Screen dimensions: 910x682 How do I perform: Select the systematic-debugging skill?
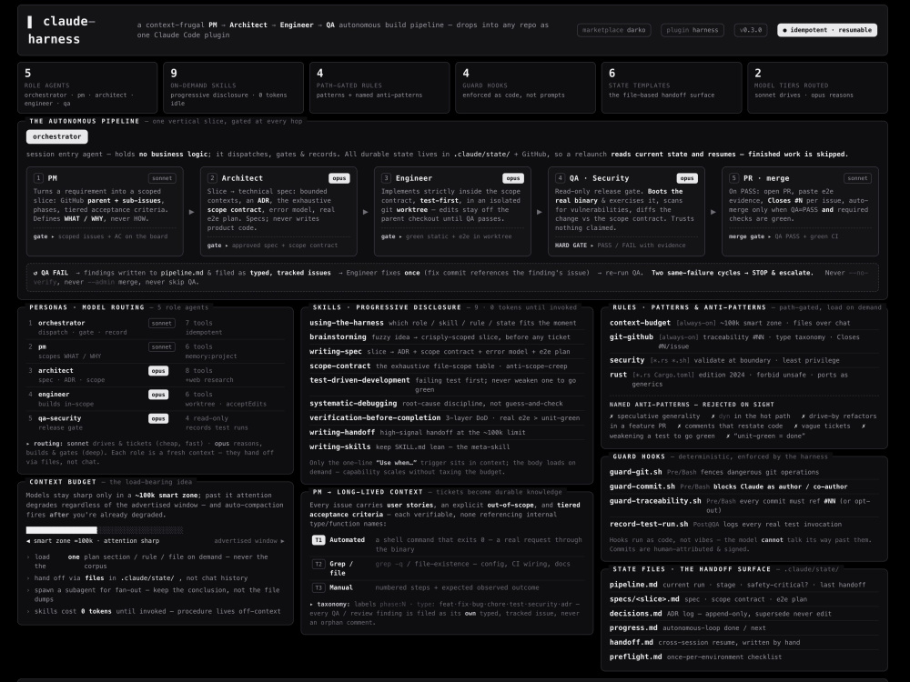(x=353, y=403)
